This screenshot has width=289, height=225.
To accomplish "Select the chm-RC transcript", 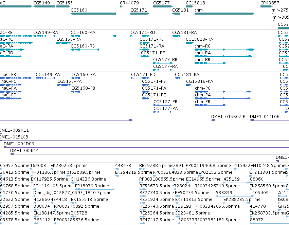I will (x=224, y=50).
